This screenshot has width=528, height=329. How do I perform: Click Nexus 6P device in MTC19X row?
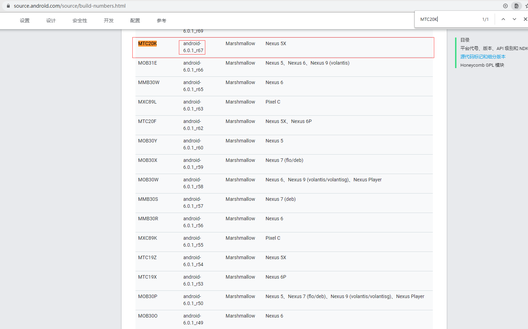point(276,277)
